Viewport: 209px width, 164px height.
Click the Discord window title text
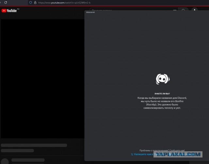90,12
